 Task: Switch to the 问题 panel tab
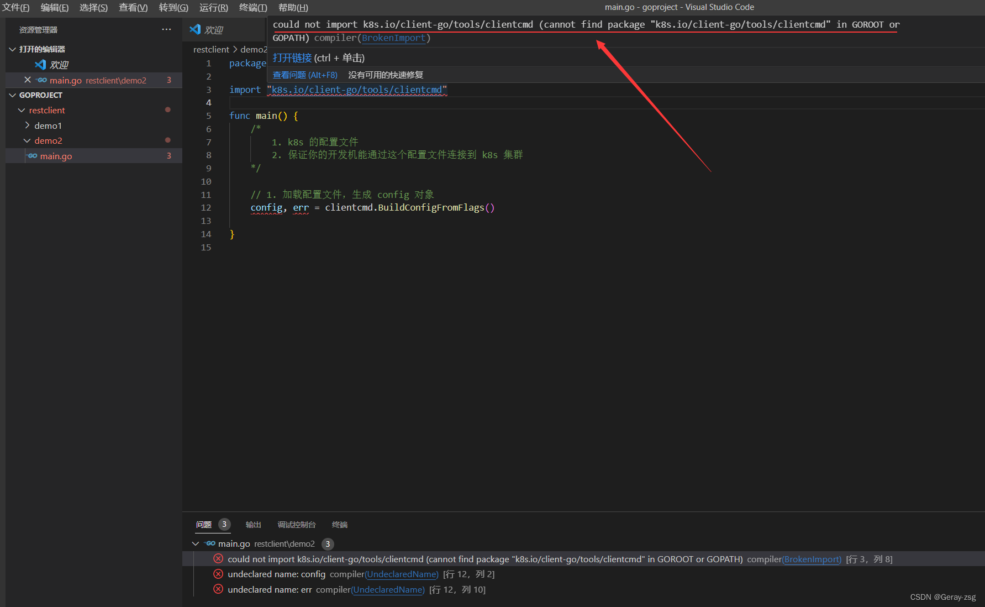[x=204, y=525]
